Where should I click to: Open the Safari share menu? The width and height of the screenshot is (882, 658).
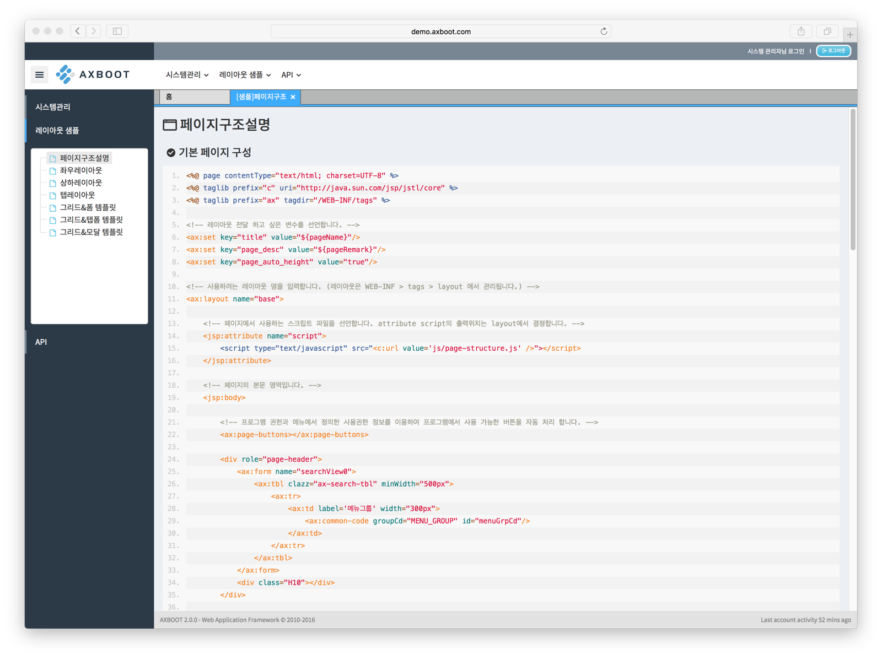801,31
